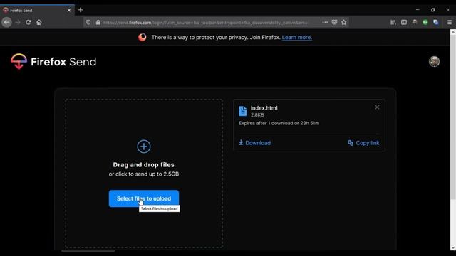Viewport: 456px width, 256px height.
Task: Click the blue extension icon
Action: [435, 22]
